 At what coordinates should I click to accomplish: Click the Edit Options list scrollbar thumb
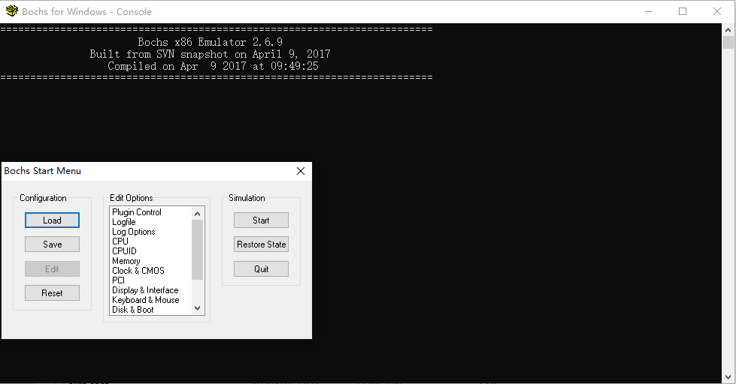(197, 249)
